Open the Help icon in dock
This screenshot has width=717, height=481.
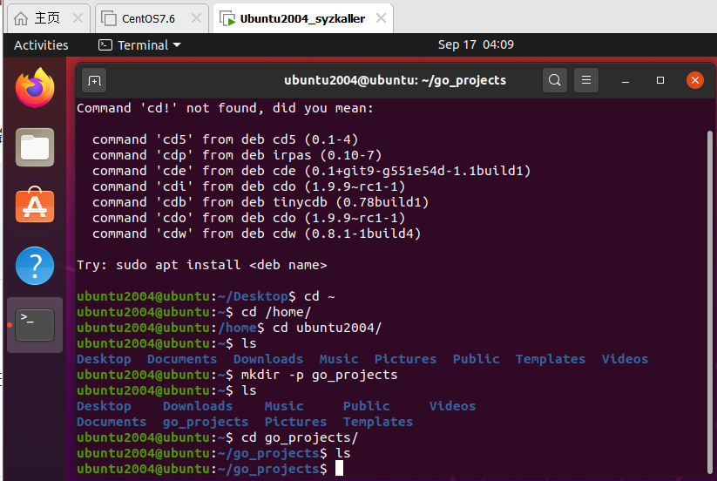point(35,266)
